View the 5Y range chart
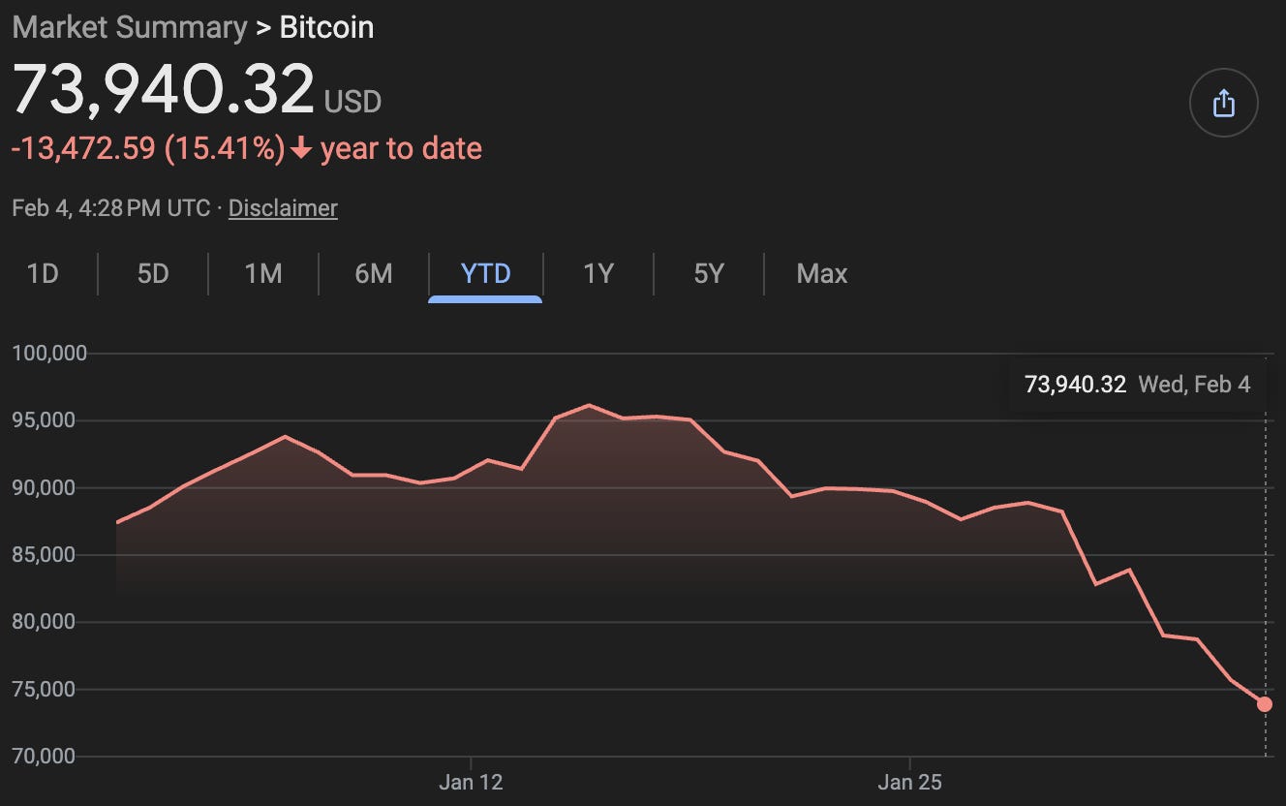 (x=709, y=274)
